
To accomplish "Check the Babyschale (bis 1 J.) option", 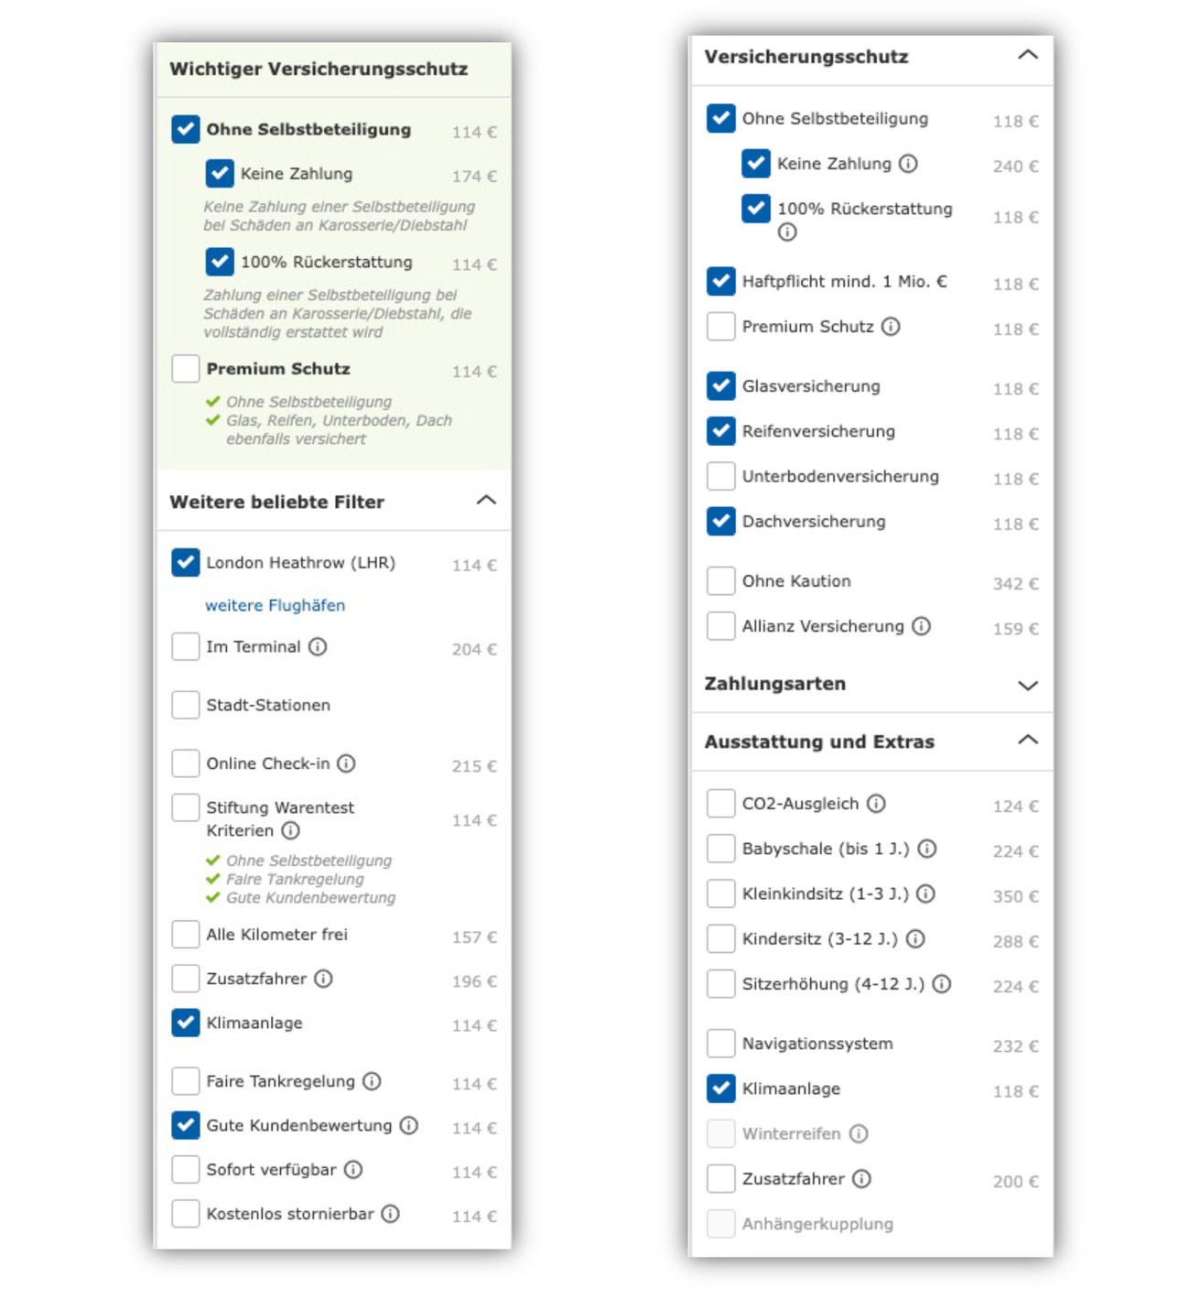I will (x=721, y=849).
